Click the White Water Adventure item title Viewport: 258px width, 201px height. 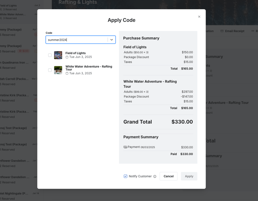click(x=89, y=68)
